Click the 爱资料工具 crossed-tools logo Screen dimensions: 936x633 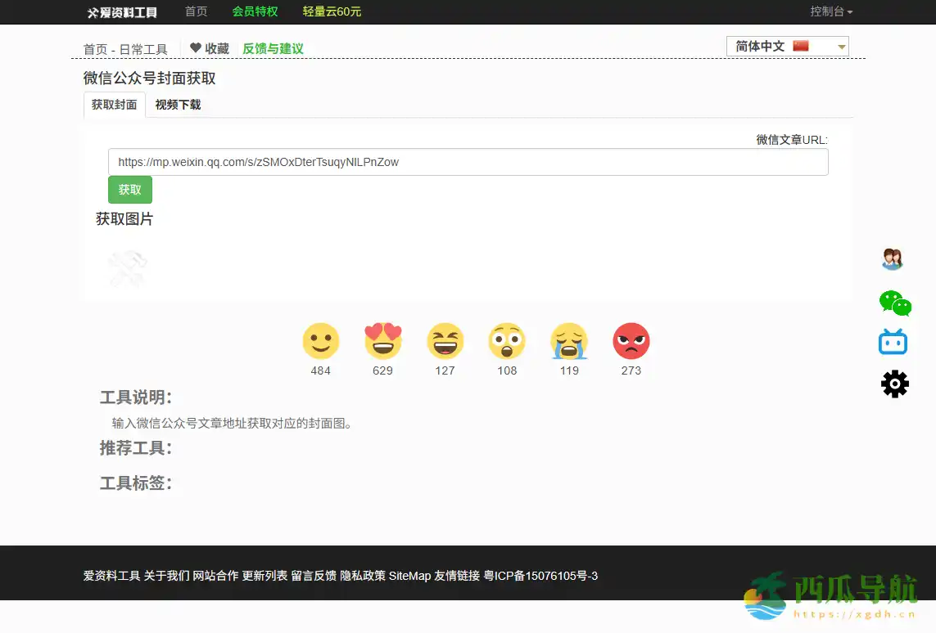[121, 11]
